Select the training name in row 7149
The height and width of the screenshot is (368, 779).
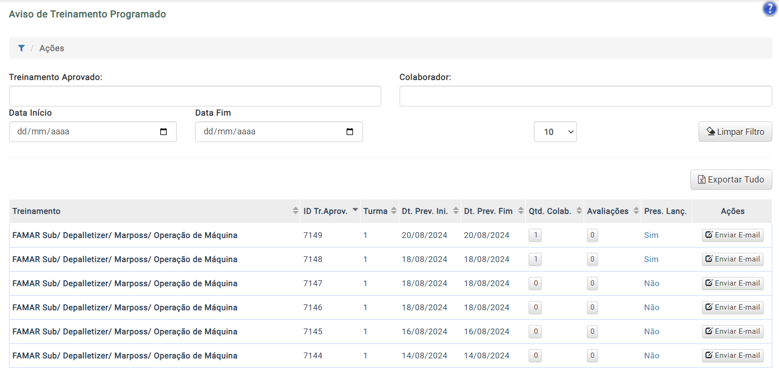[x=125, y=235]
